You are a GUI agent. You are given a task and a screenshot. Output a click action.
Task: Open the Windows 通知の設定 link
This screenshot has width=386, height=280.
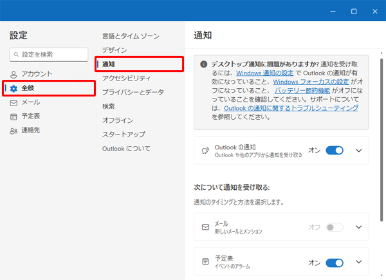click(x=265, y=73)
